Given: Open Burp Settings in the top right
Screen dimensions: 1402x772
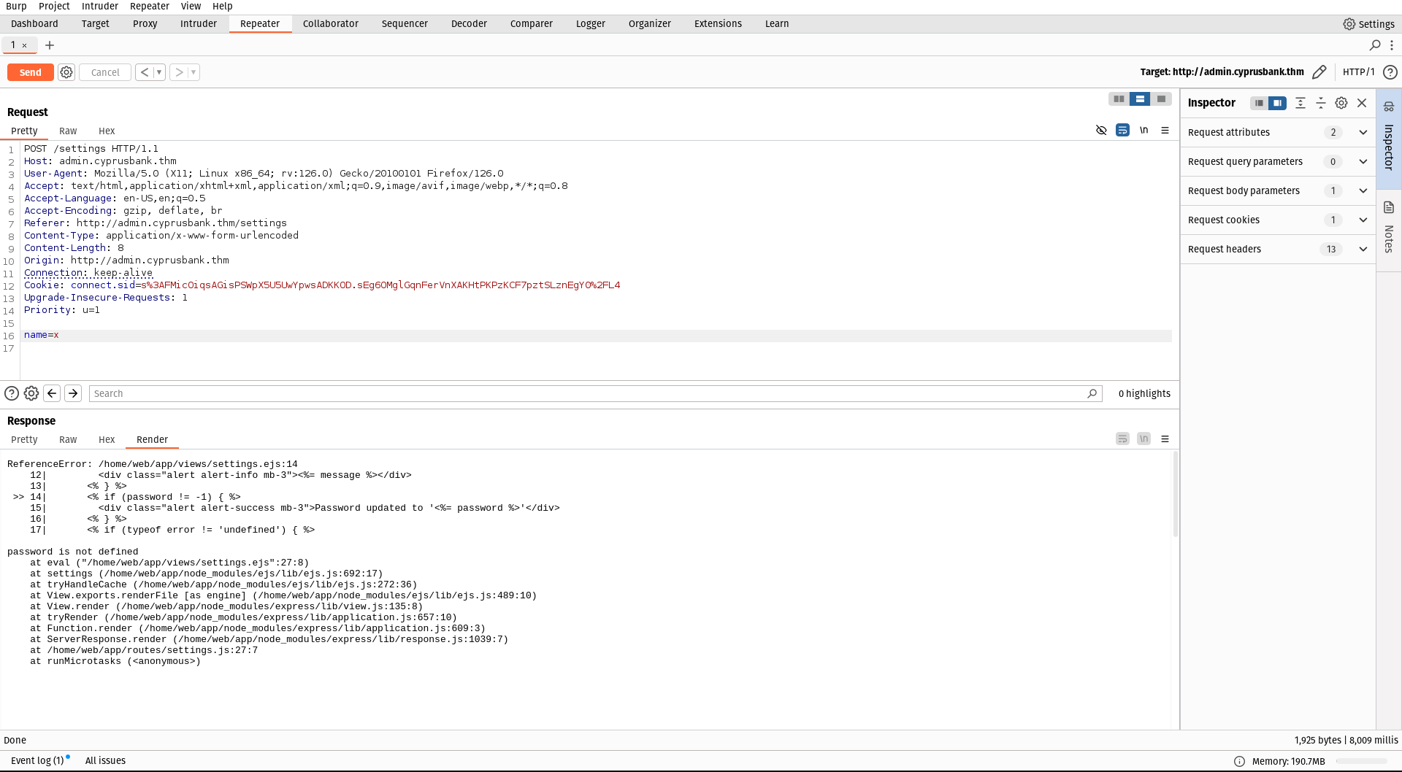Looking at the screenshot, I should pyautogui.click(x=1369, y=24).
